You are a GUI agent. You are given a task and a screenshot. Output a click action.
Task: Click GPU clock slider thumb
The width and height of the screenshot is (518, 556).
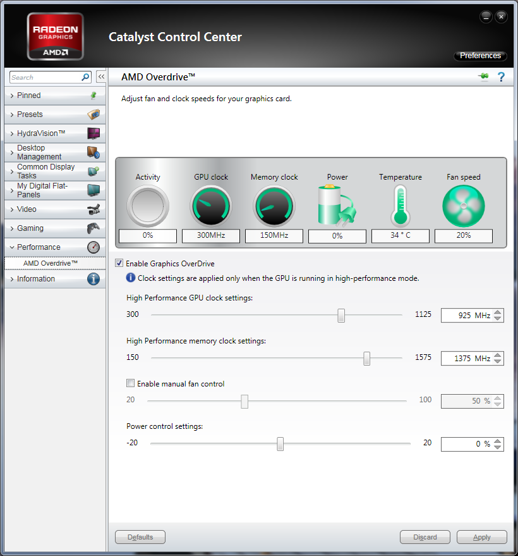click(x=341, y=315)
